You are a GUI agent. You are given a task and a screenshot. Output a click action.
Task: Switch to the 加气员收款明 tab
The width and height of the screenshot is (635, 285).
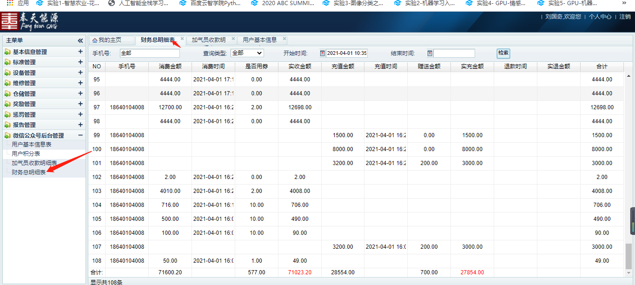tap(208, 40)
